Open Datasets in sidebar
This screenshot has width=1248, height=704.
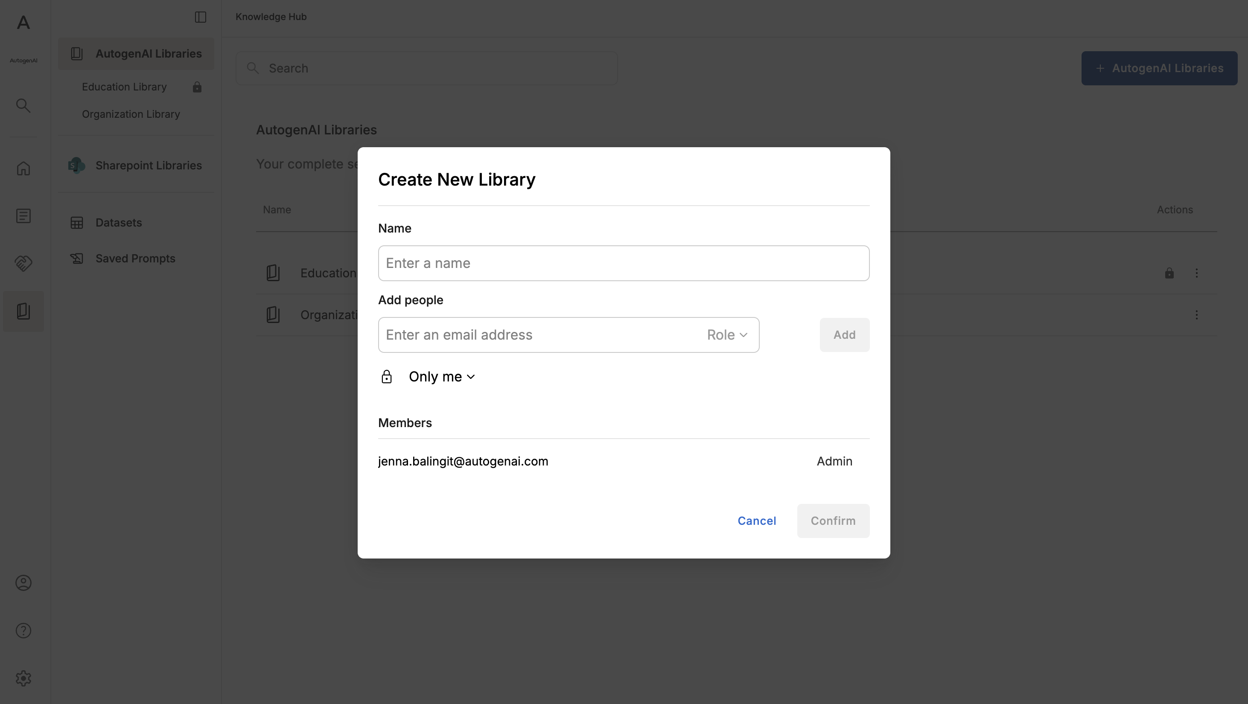pos(119,223)
